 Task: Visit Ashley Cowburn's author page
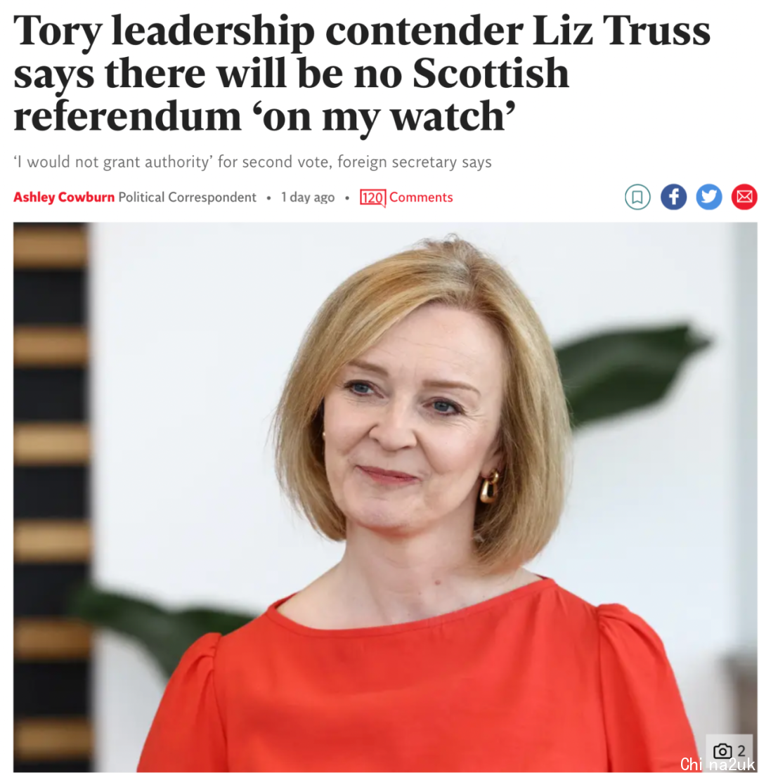[64, 197]
